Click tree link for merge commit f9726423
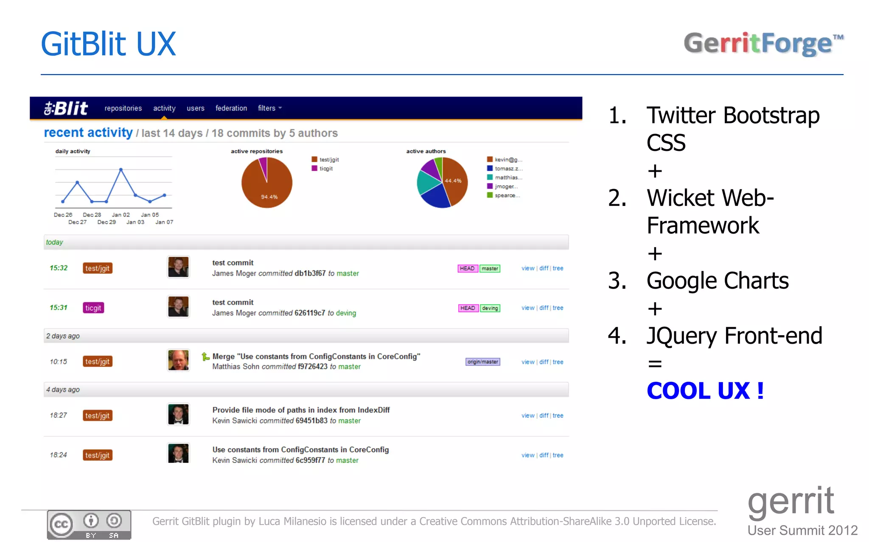Screen dimensions: 869x542 point(558,362)
